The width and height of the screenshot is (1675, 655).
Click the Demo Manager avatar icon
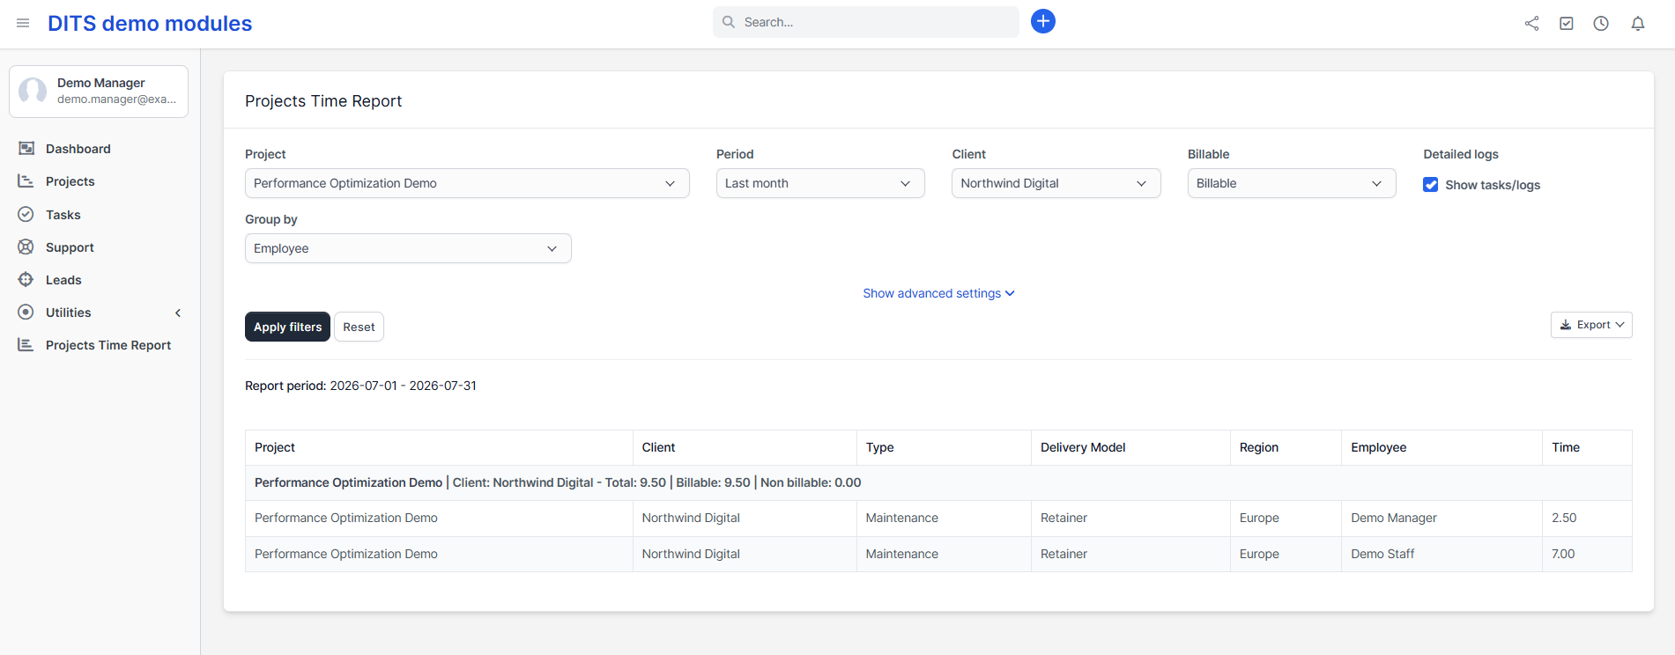pyautogui.click(x=33, y=91)
